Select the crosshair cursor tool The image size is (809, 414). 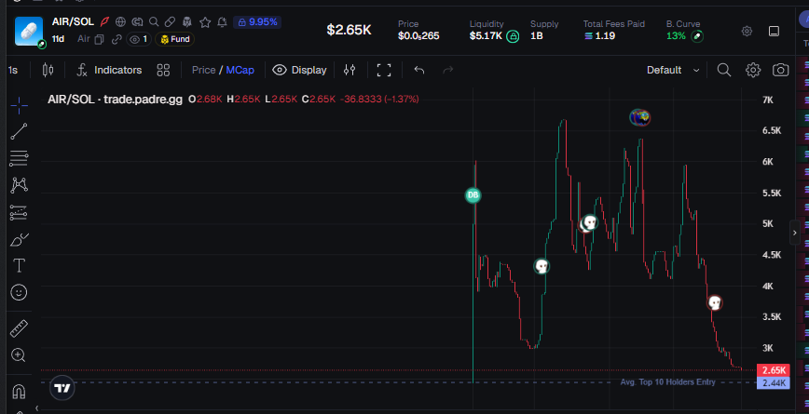[19, 105]
